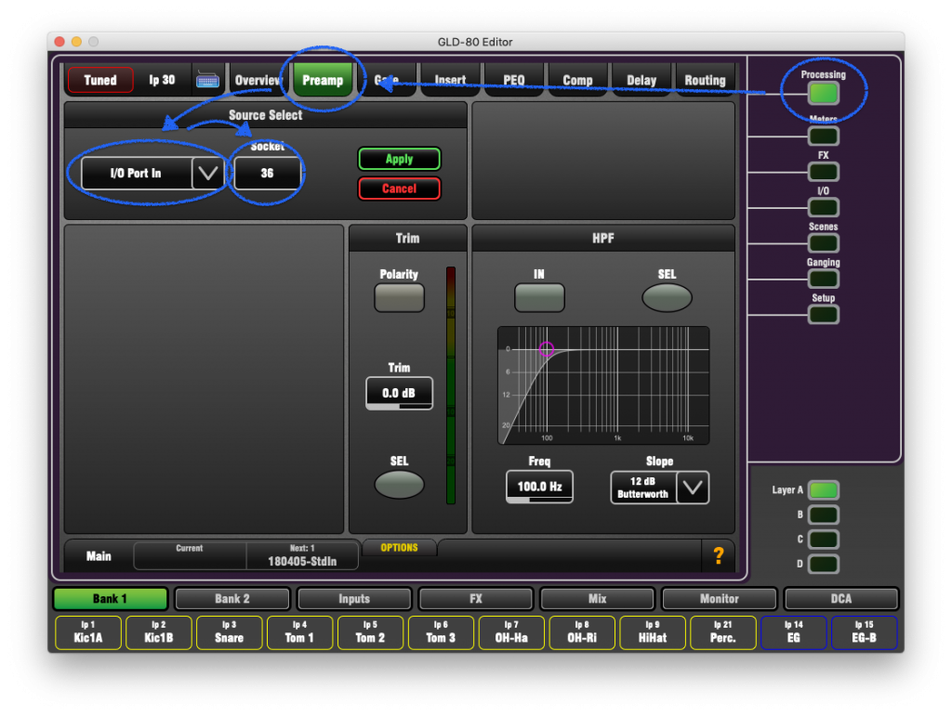Open the Overview tab
Viewport: 952px width, 716px height.
coord(258,80)
